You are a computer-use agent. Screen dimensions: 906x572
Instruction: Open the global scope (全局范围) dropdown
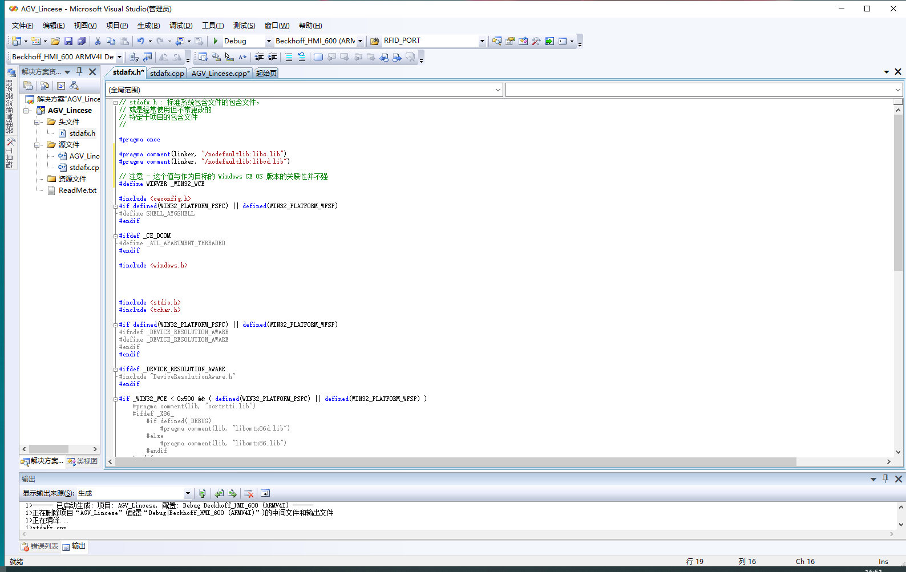point(498,90)
